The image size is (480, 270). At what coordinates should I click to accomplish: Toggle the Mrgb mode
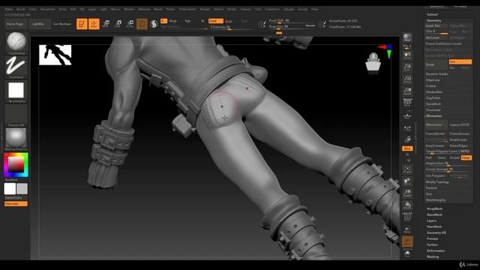(173, 21)
